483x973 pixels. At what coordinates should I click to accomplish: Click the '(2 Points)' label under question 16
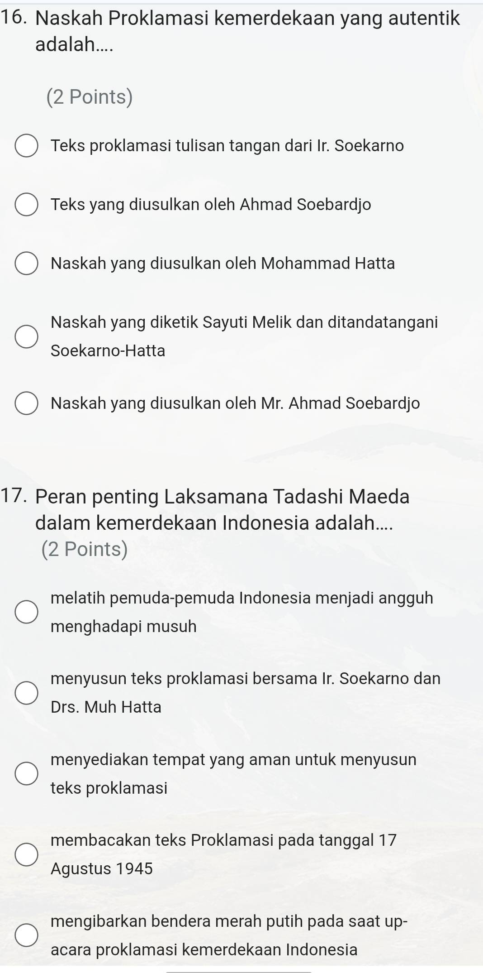90,97
